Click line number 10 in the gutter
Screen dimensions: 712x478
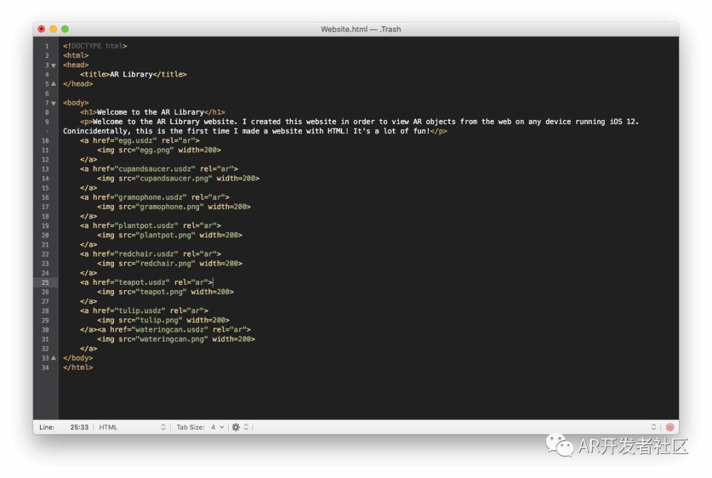[x=45, y=140]
